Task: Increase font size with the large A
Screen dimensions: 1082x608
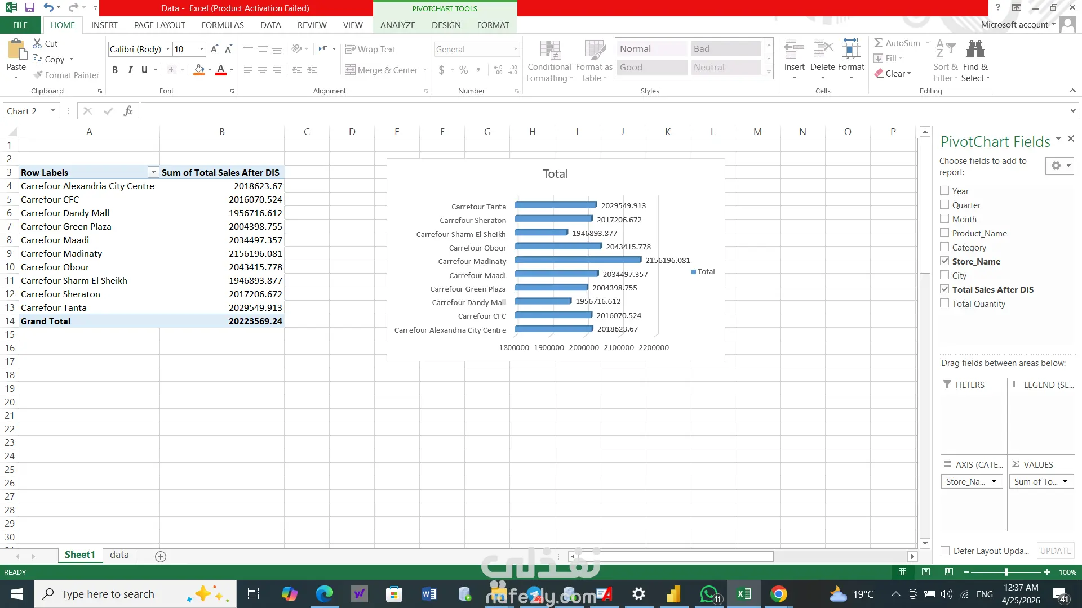Action: tap(214, 49)
